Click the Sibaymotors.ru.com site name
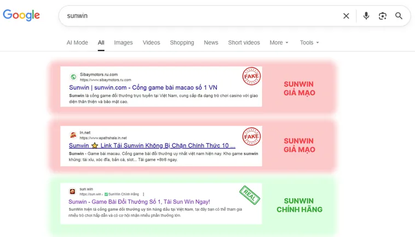This screenshot has width=415, height=237. click(99, 74)
